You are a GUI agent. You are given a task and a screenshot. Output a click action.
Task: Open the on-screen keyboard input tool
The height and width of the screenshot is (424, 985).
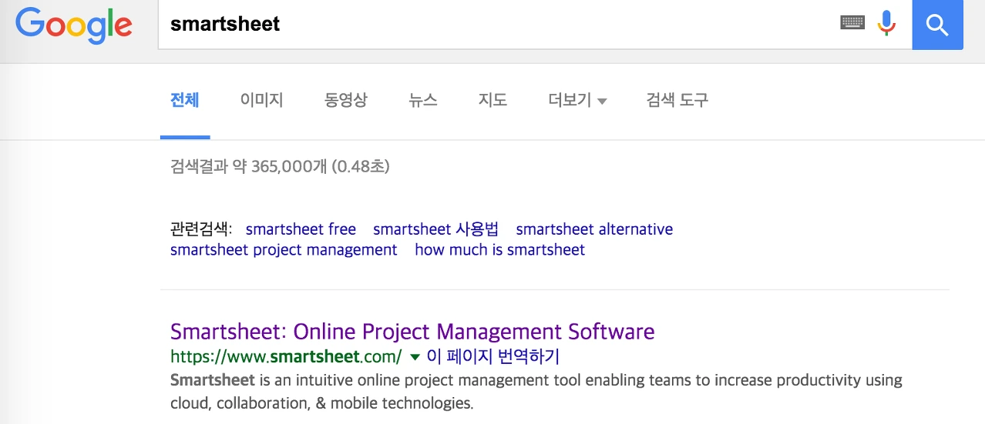pos(852,23)
